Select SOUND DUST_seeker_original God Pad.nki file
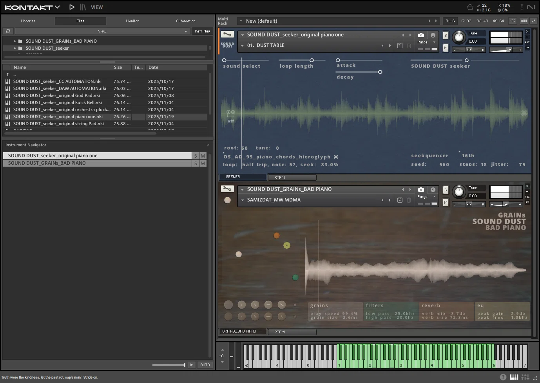 [x=56, y=95]
